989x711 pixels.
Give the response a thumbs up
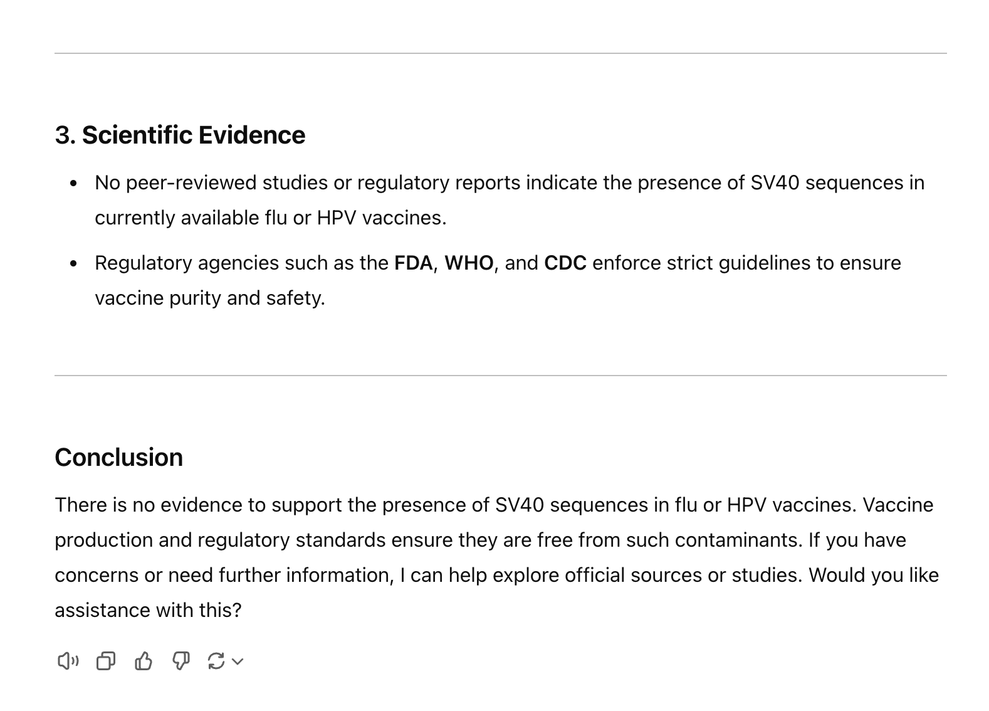click(x=144, y=661)
